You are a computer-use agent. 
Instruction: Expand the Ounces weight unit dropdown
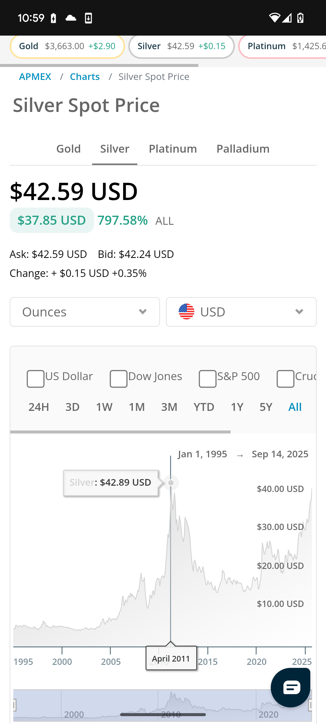pyautogui.click(x=85, y=312)
